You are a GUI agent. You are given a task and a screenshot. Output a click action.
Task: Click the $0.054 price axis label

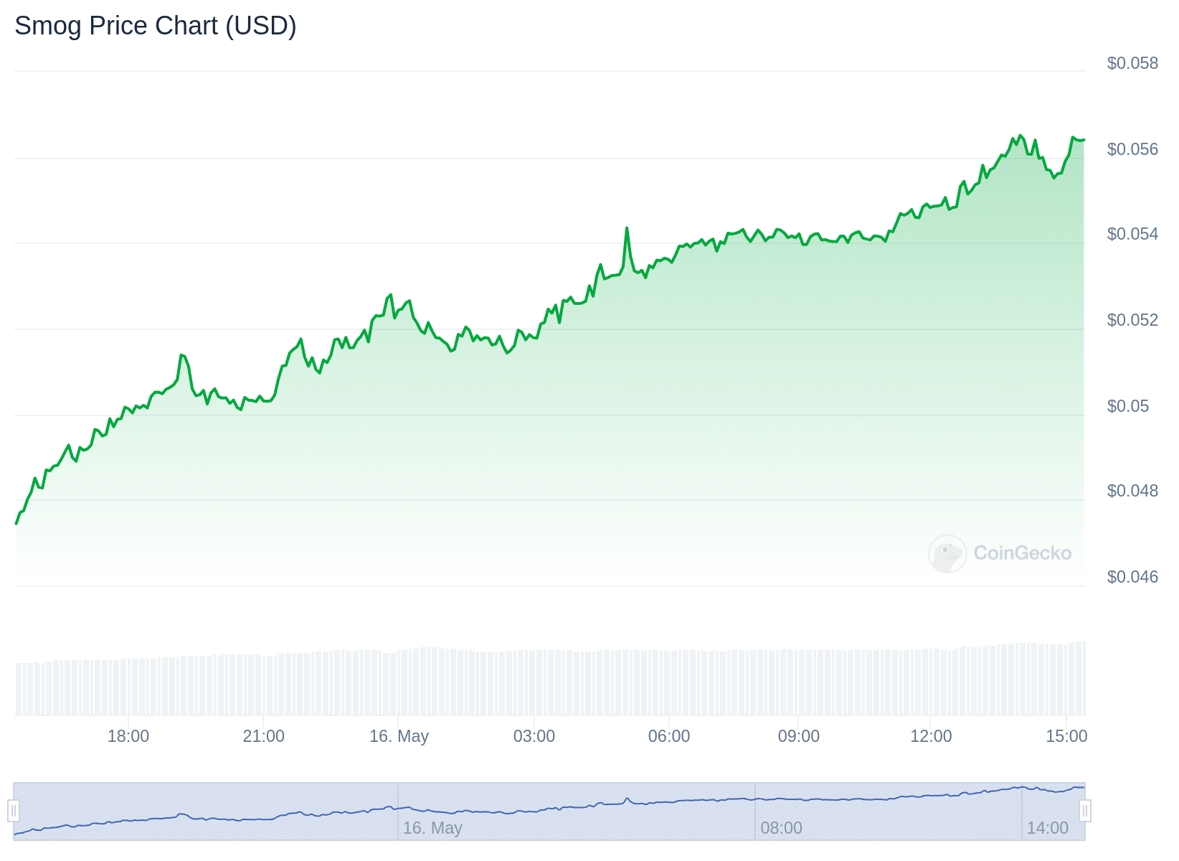click(x=1132, y=234)
